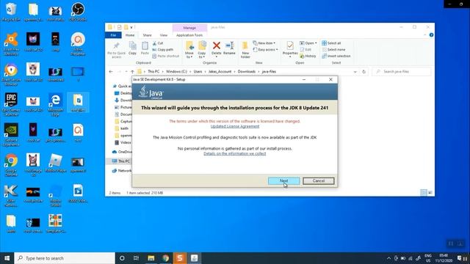The image size is (470, 264).
Task: Switch to details view button
Action: (x=424, y=193)
